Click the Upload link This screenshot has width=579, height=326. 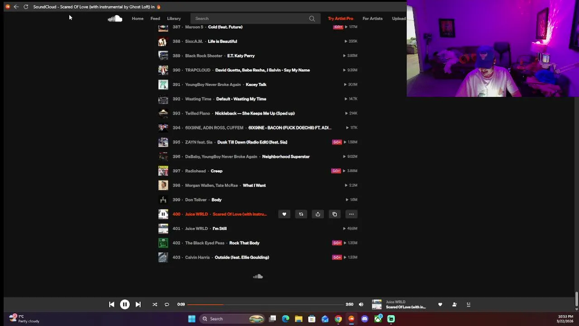[x=399, y=19]
